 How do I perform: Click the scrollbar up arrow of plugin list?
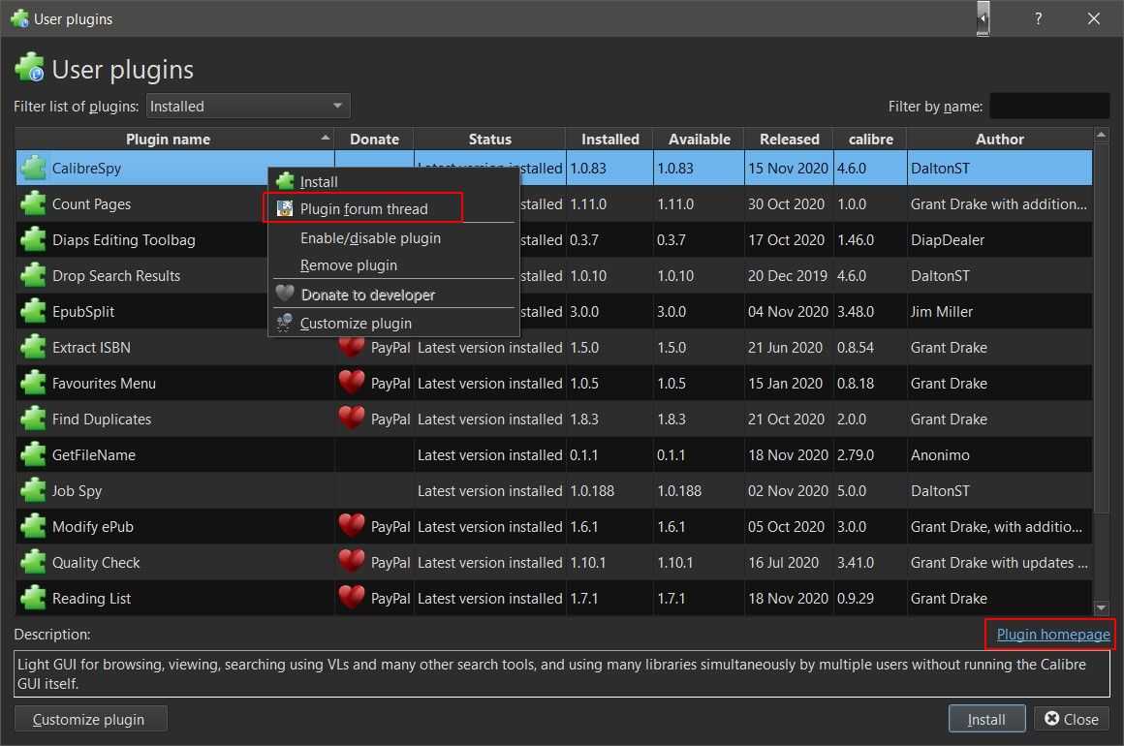(x=1101, y=134)
